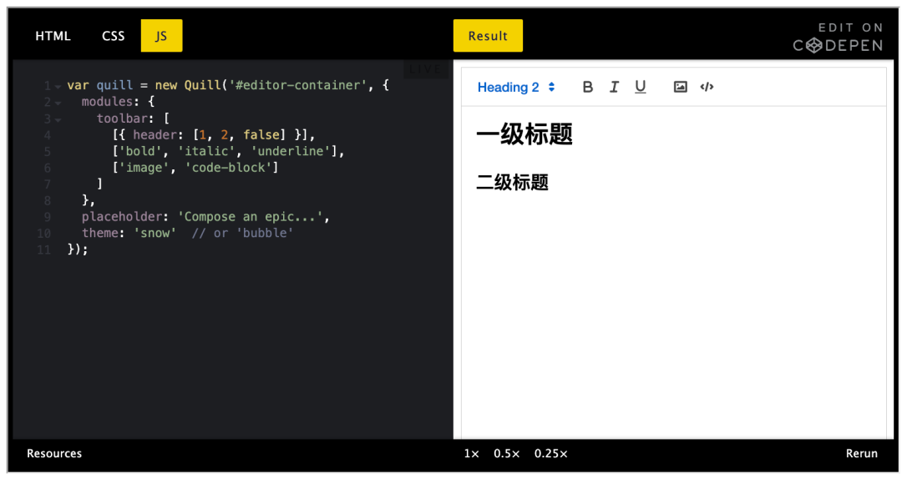The height and width of the screenshot is (479, 902).
Task: Click the 一级标题 heading text
Action: 524,134
